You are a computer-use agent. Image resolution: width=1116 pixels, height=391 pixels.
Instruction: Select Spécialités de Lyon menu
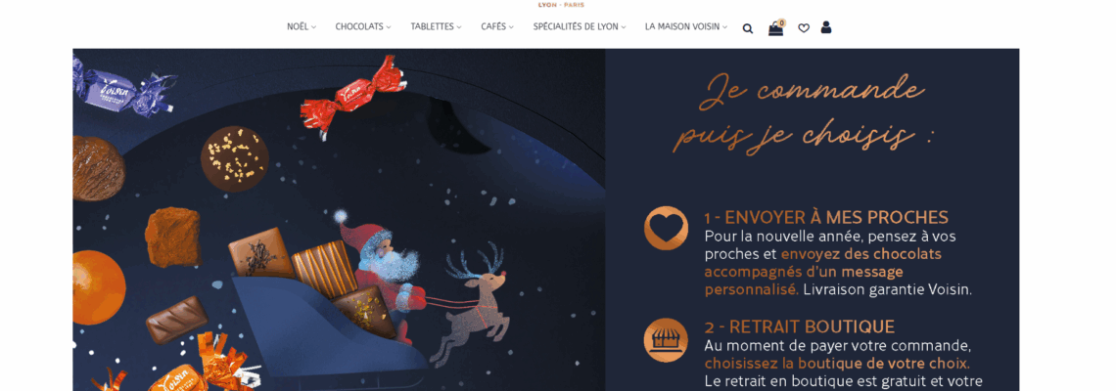pyautogui.click(x=580, y=27)
